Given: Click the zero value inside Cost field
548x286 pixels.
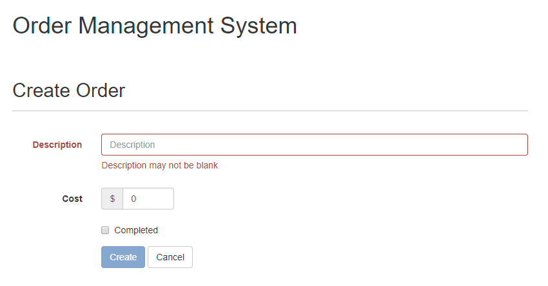Looking at the screenshot, I should [x=134, y=199].
